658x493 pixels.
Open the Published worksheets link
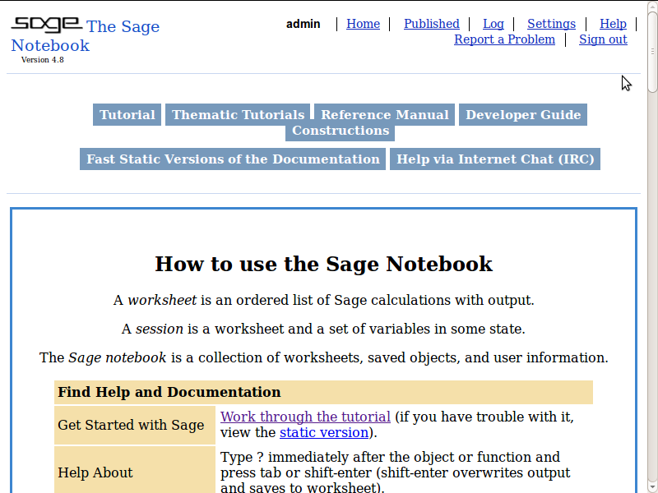(x=431, y=24)
